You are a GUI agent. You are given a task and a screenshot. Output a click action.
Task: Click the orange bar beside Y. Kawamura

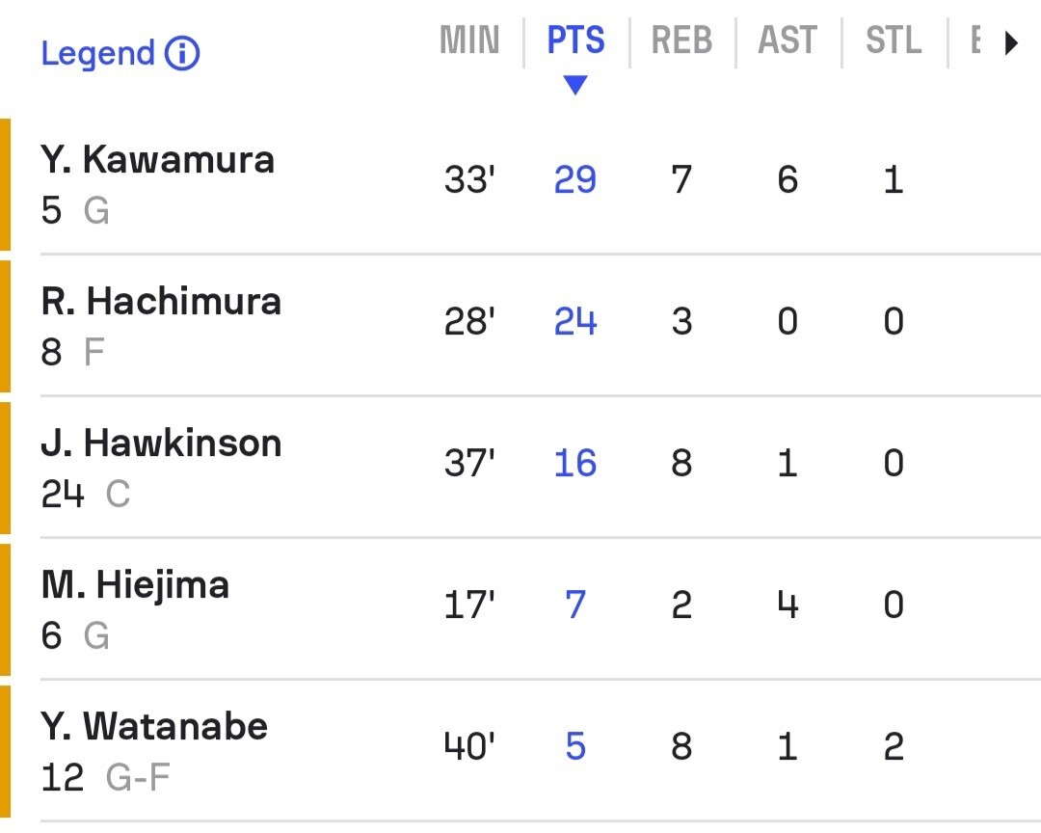(5, 184)
